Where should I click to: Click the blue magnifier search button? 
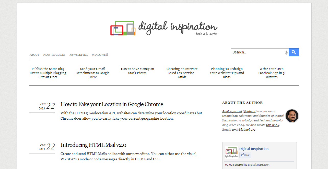294,52
